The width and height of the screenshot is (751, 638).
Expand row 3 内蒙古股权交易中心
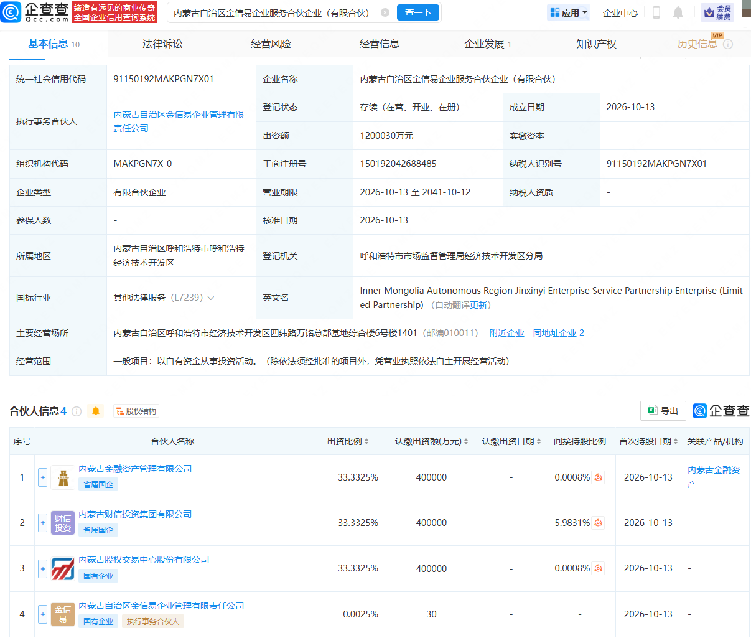tap(42, 568)
